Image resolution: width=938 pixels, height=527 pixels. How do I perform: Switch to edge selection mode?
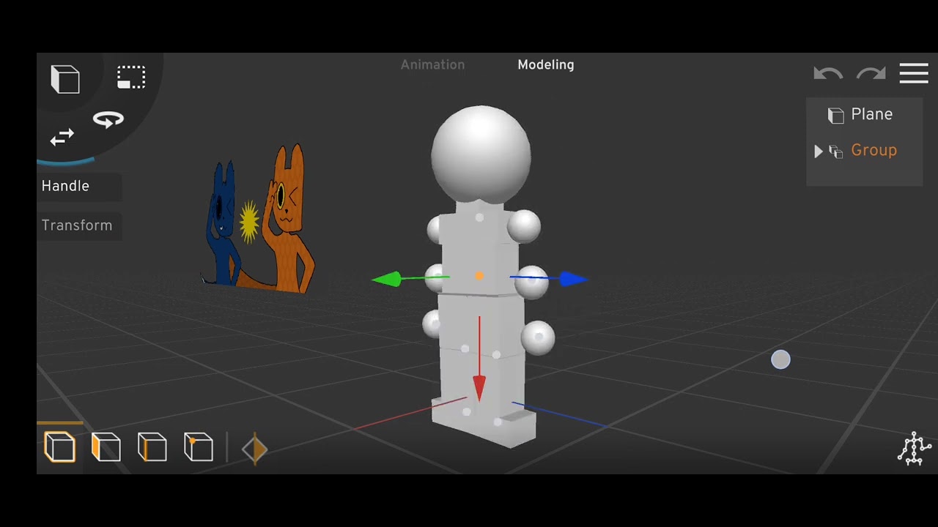(152, 447)
